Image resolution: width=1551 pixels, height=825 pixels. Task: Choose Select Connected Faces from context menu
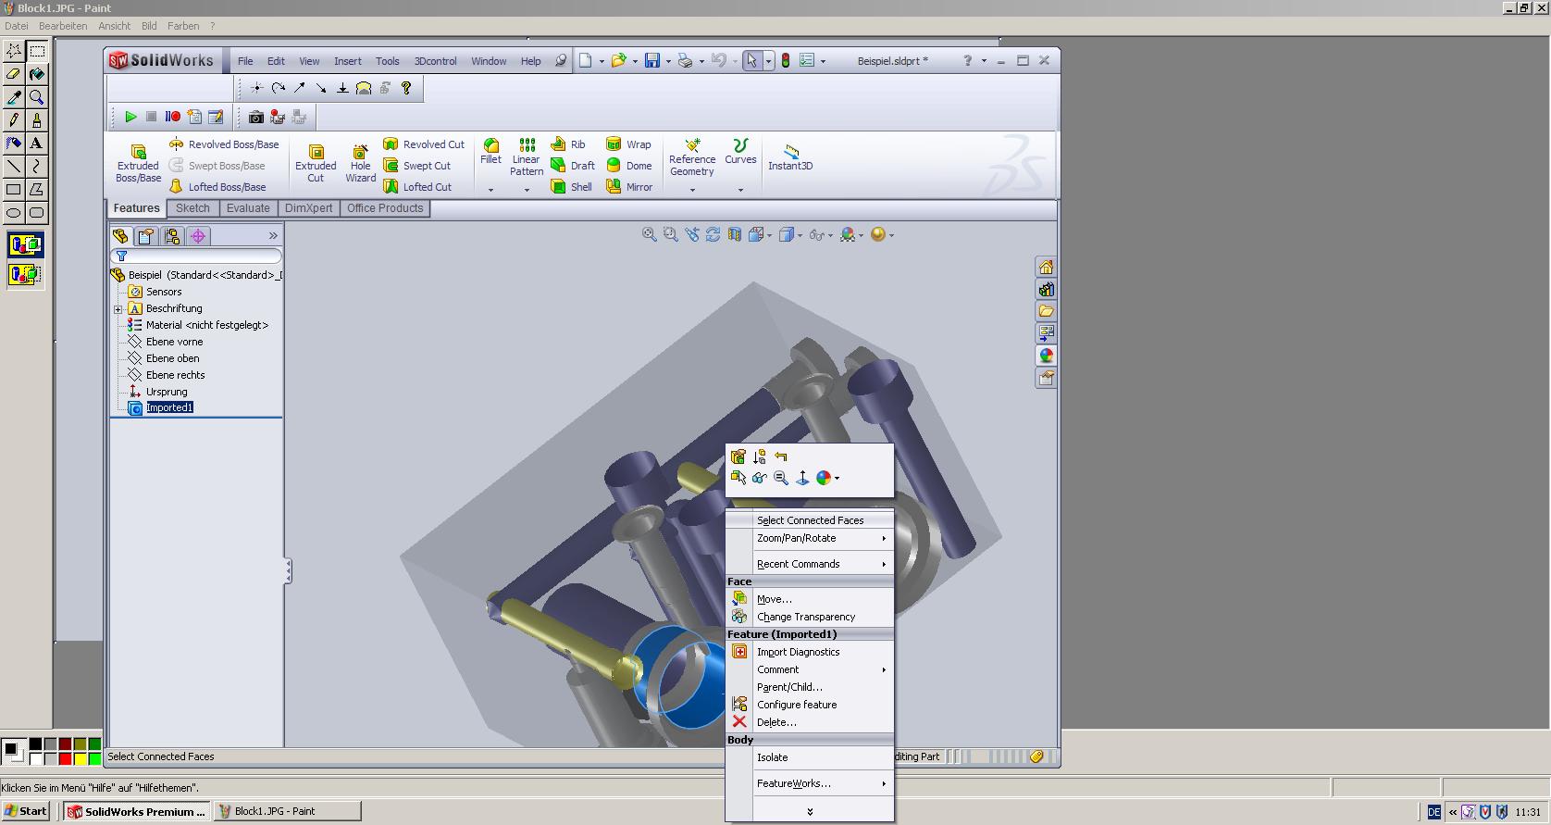[x=810, y=520]
